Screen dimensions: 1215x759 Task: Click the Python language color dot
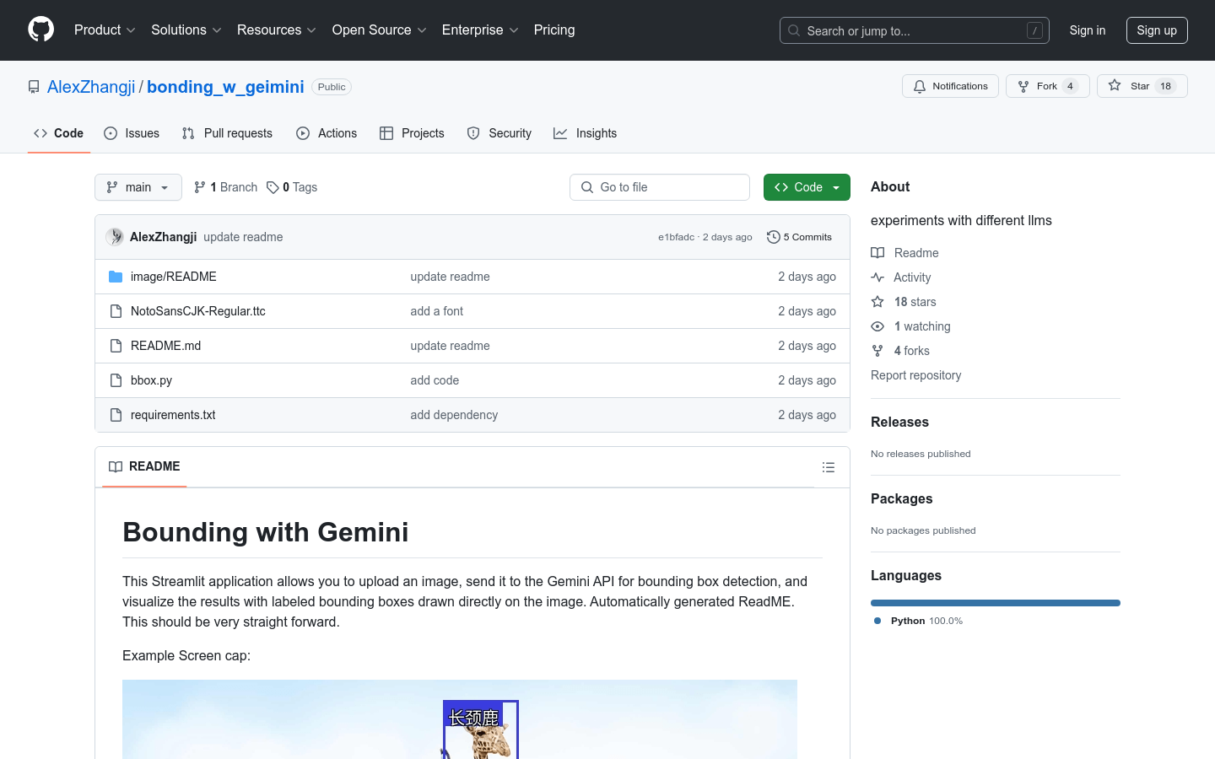(x=877, y=621)
